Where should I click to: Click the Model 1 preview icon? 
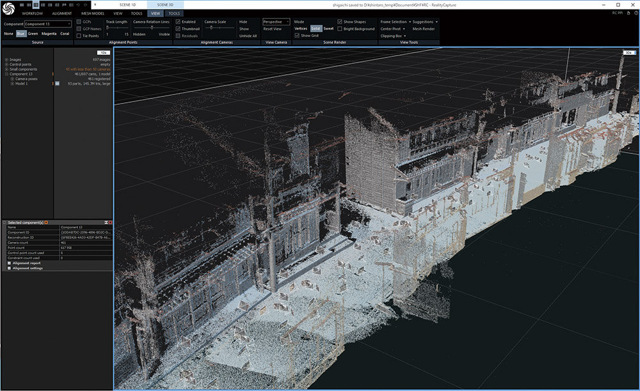pos(57,84)
